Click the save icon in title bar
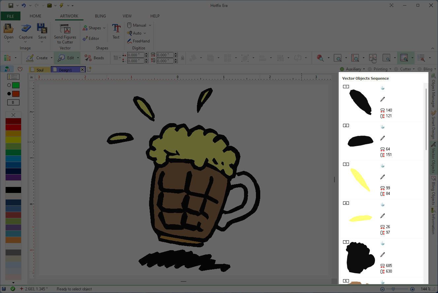 click(x=11, y=5)
